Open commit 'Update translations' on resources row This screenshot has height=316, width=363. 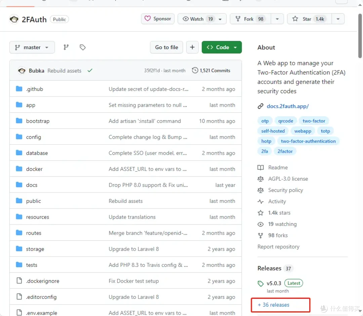(x=132, y=217)
